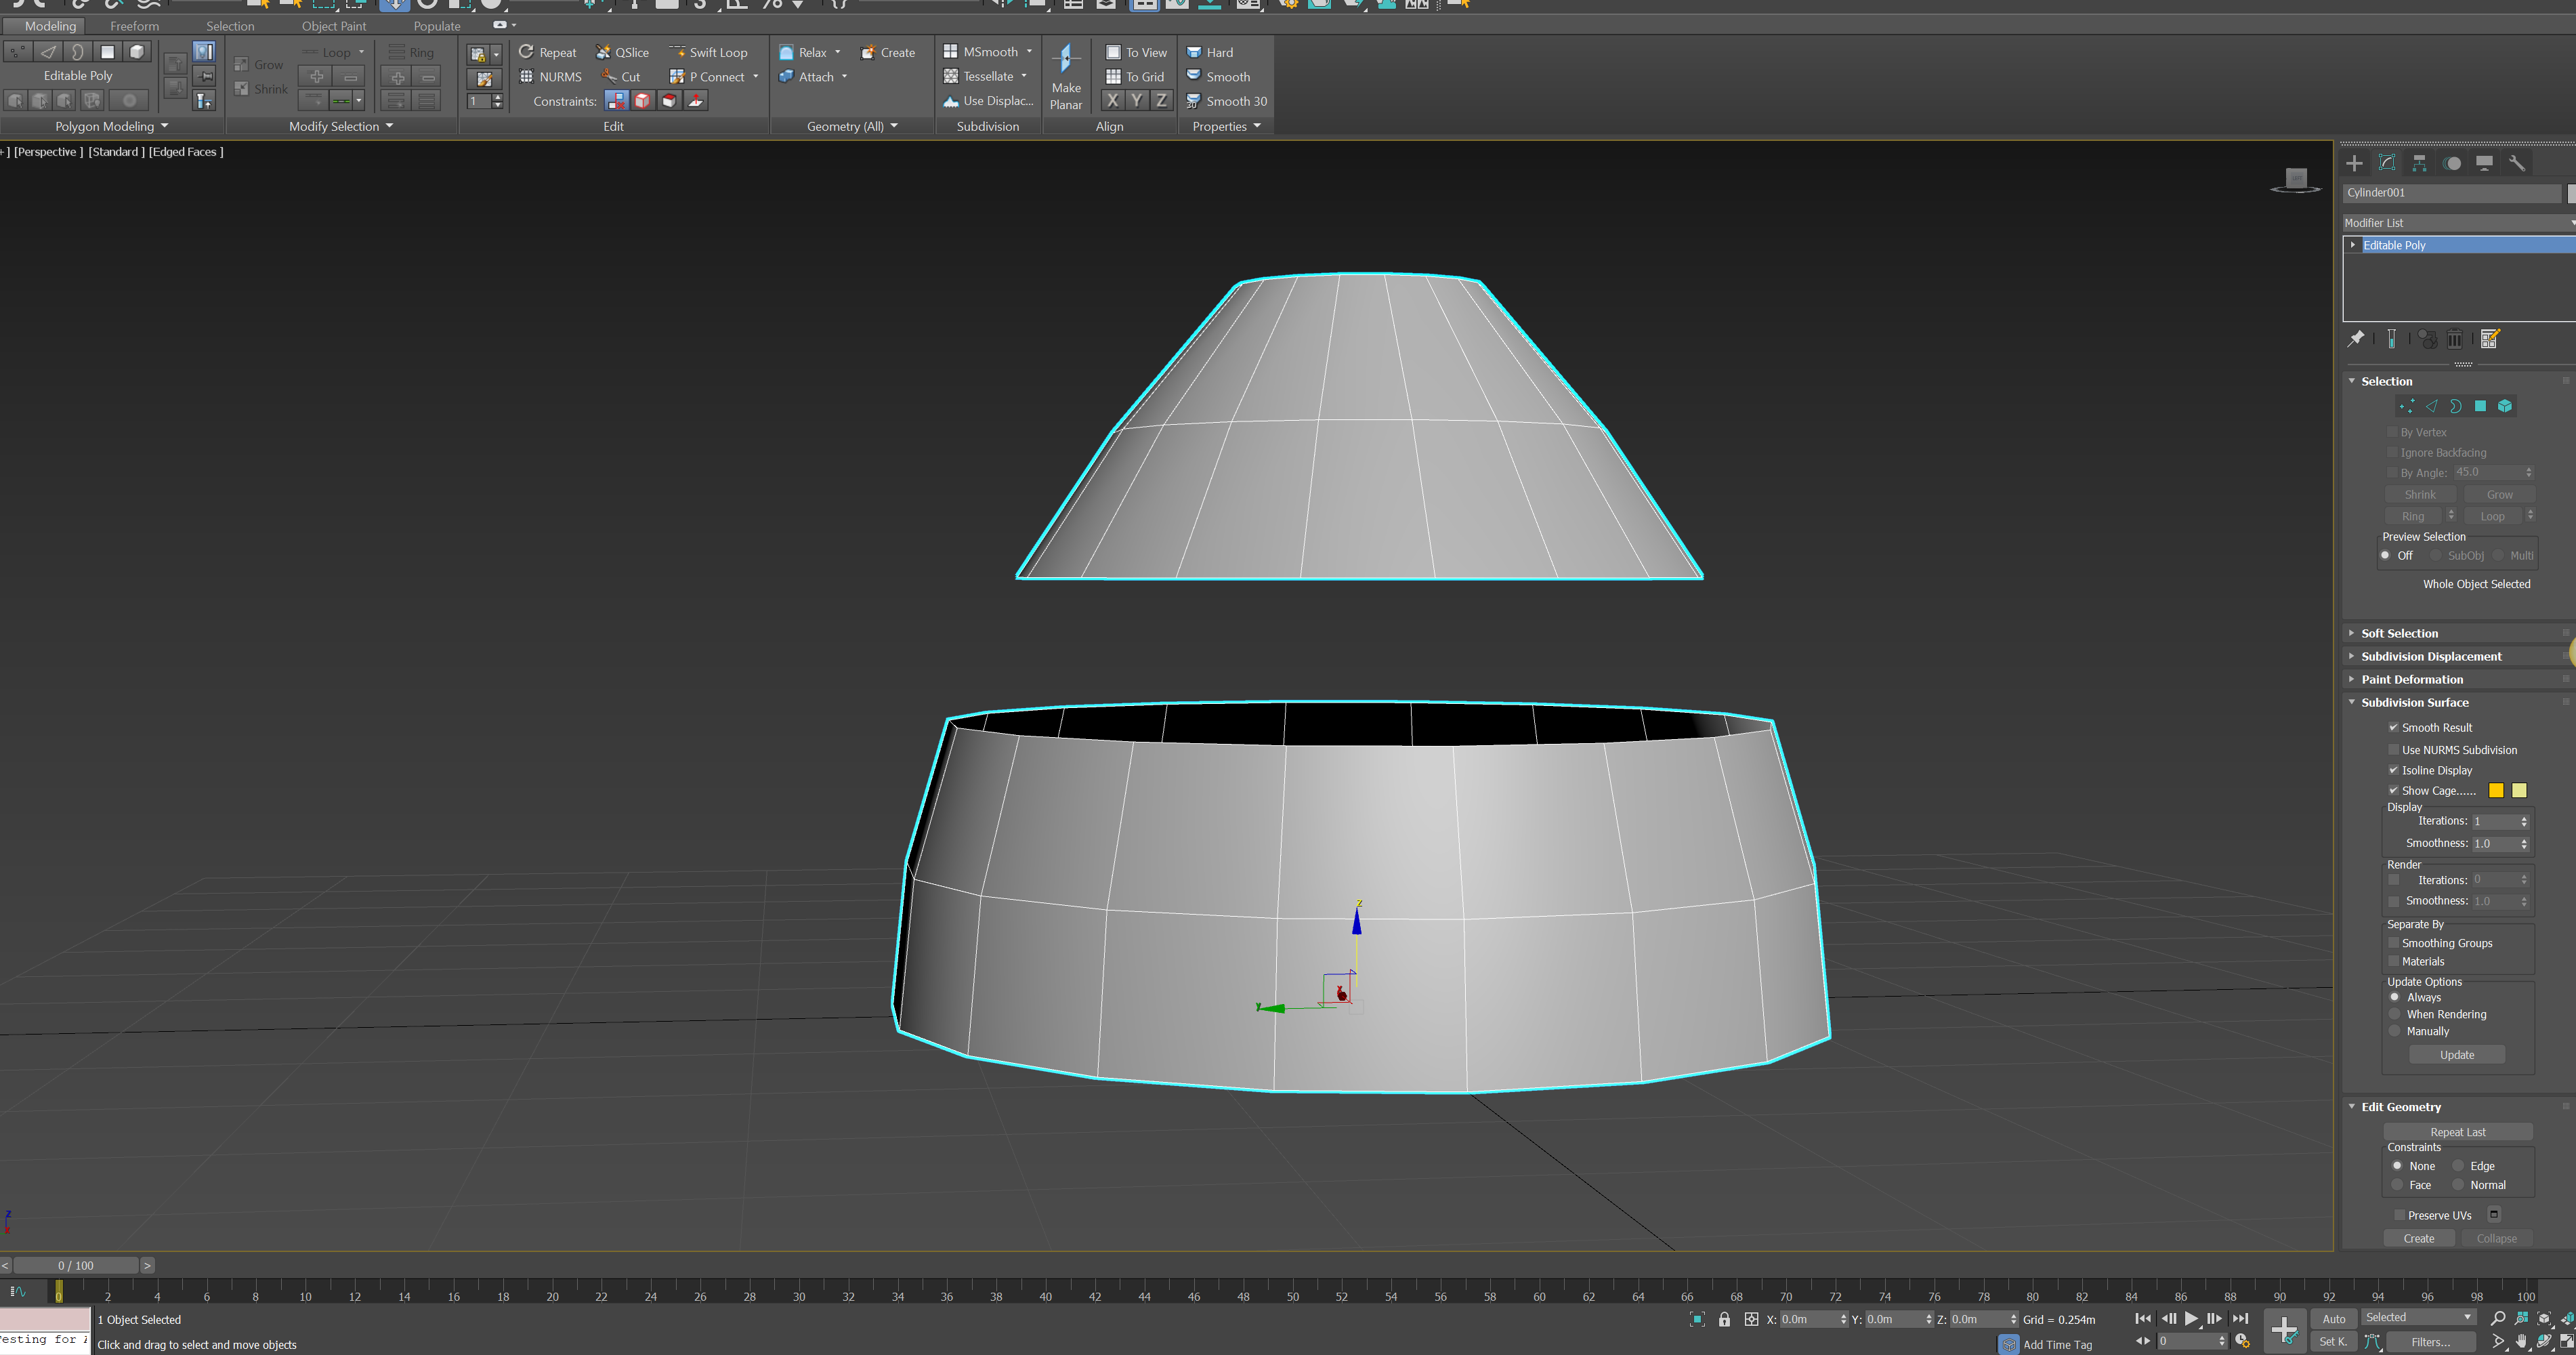
Task: Collapse the Subdivision Surface rollout
Action: (2351, 702)
